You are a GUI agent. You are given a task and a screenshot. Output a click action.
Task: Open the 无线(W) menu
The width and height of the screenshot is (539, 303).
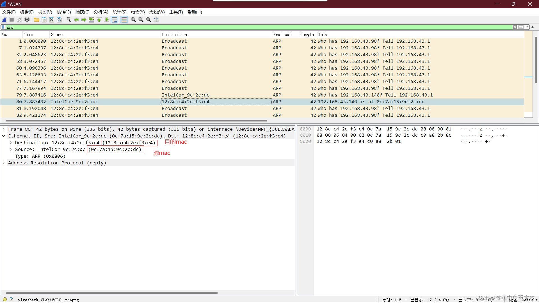157,12
